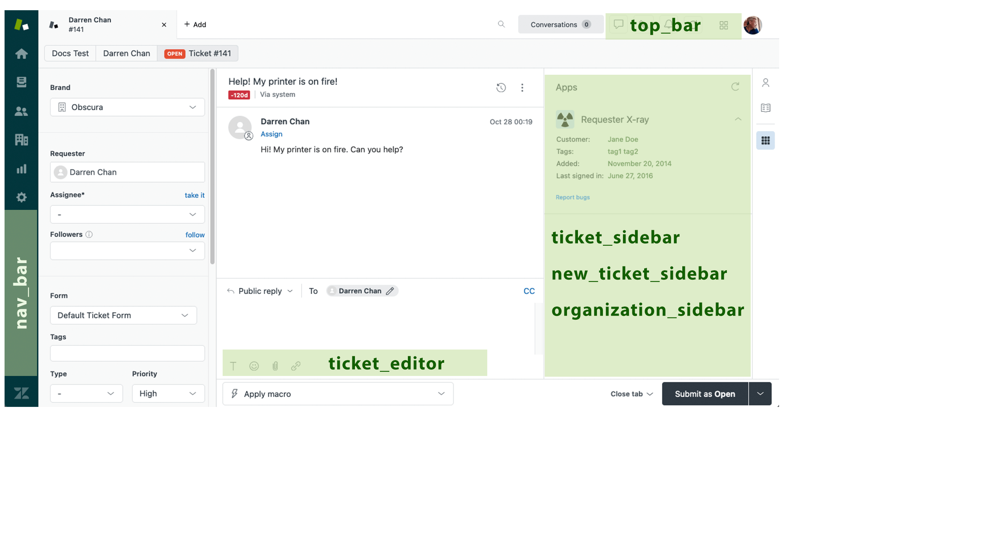Click the Tags input field
The width and height of the screenshot is (1007, 536).
[127, 353]
